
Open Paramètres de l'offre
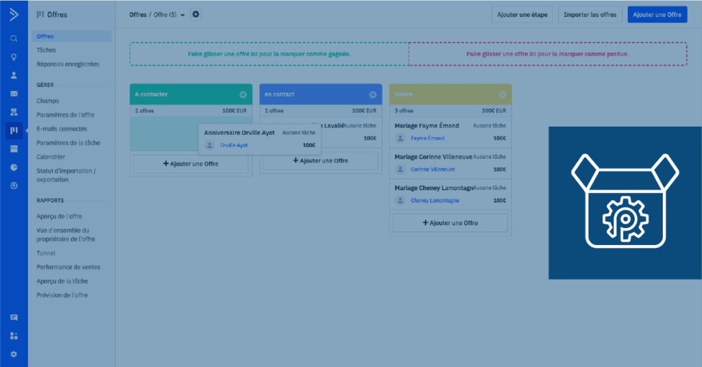65,114
